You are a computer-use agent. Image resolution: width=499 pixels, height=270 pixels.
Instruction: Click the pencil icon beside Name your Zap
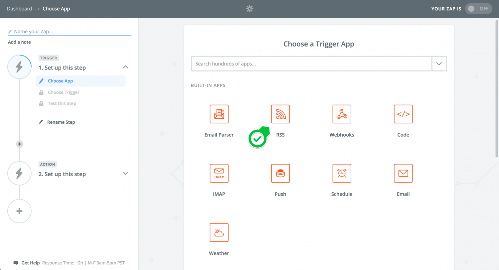pos(10,32)
